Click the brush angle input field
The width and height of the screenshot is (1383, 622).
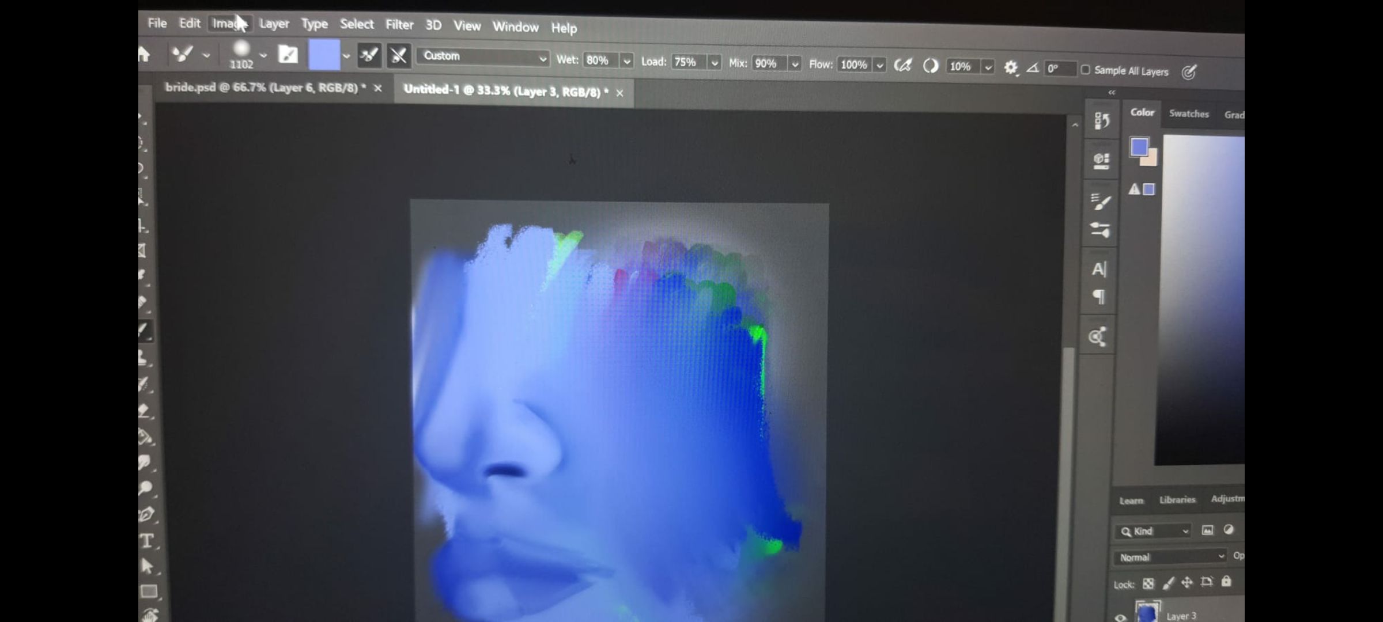[1059, 69]
